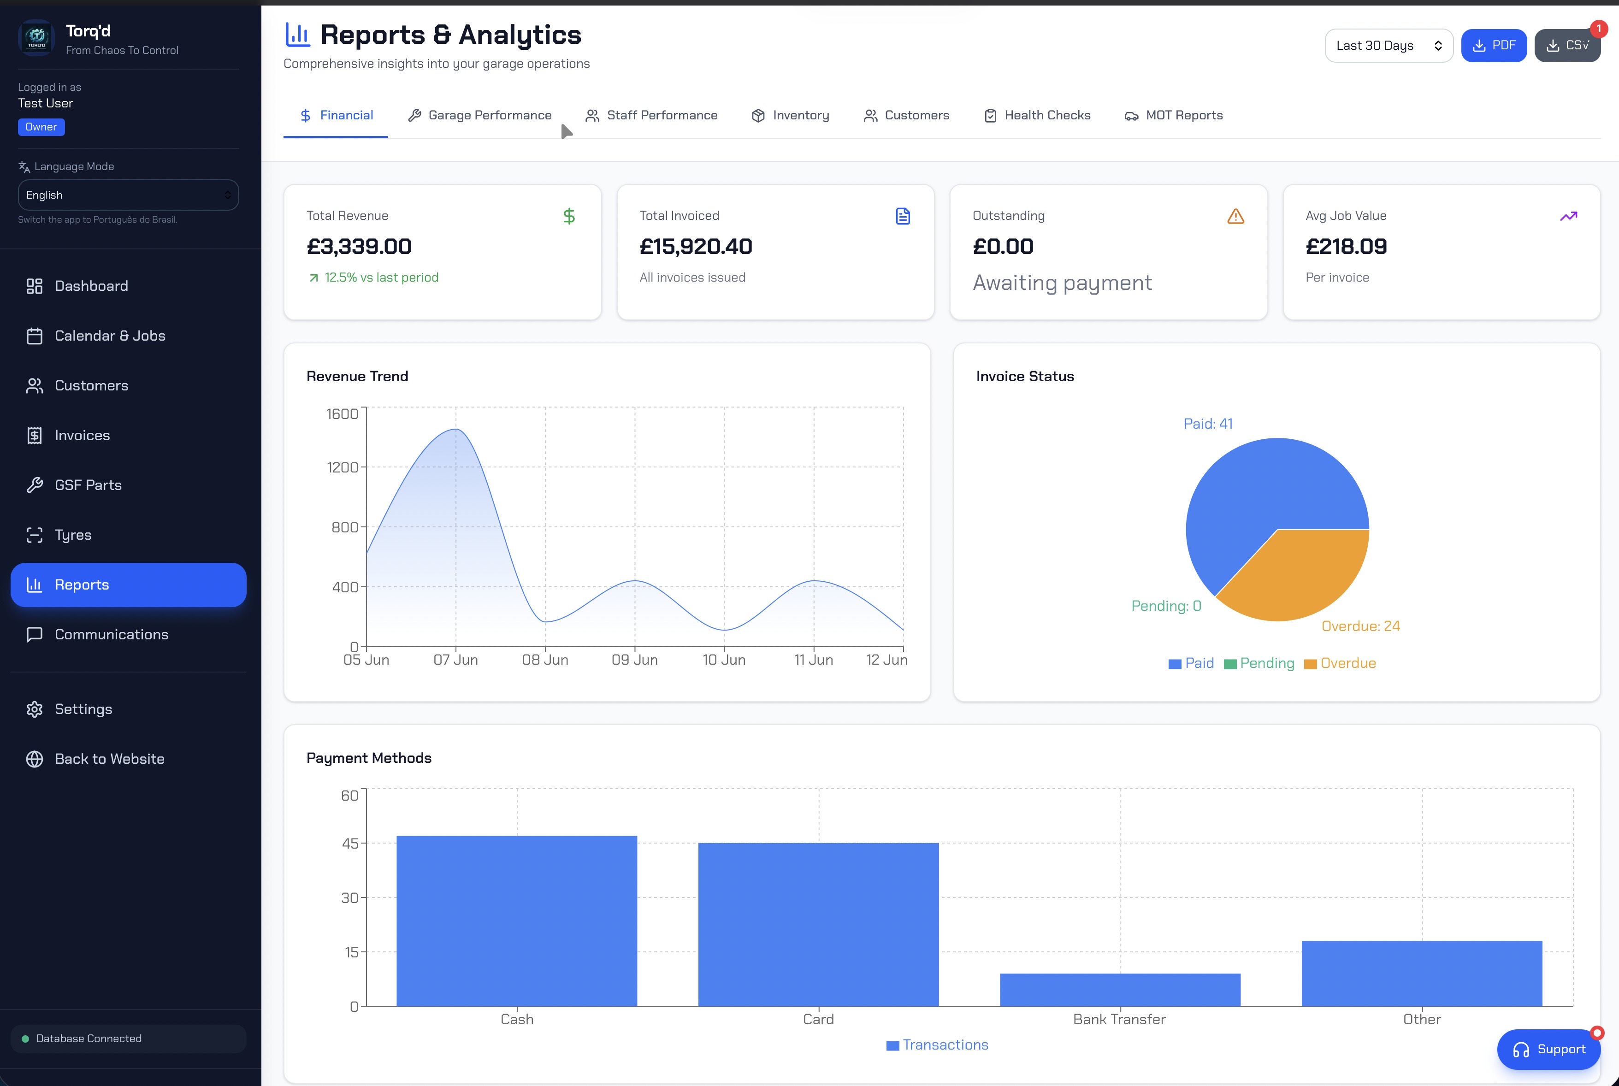This screenshot has height=1086, width=1619.
Task: Click the Bank Transfer bar in the chart
Action: (1120, 990)
